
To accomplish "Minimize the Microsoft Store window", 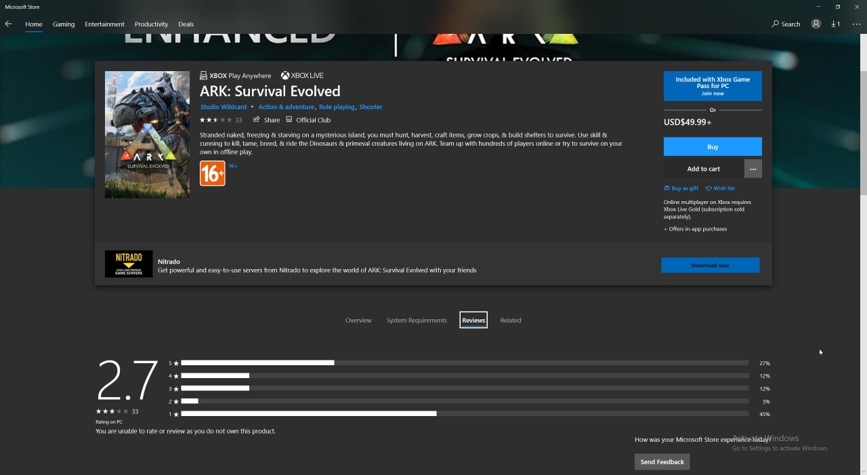I will pyautogui.click(x=818, y=7).
